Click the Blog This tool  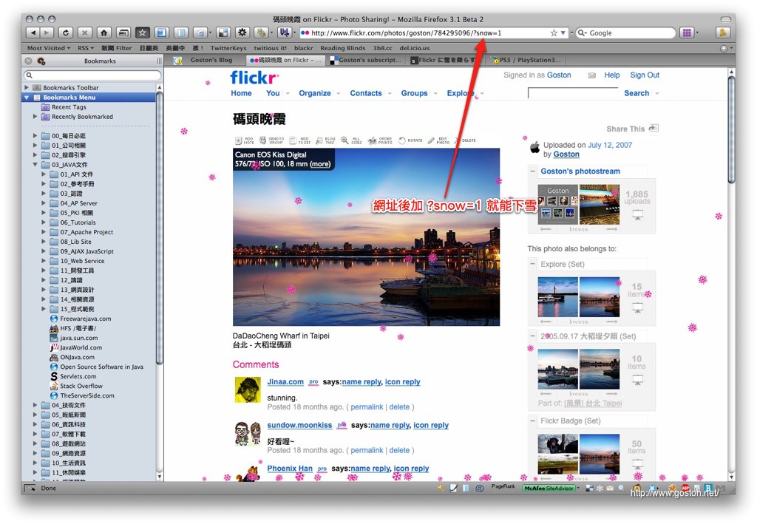click(x=325, y=140)
